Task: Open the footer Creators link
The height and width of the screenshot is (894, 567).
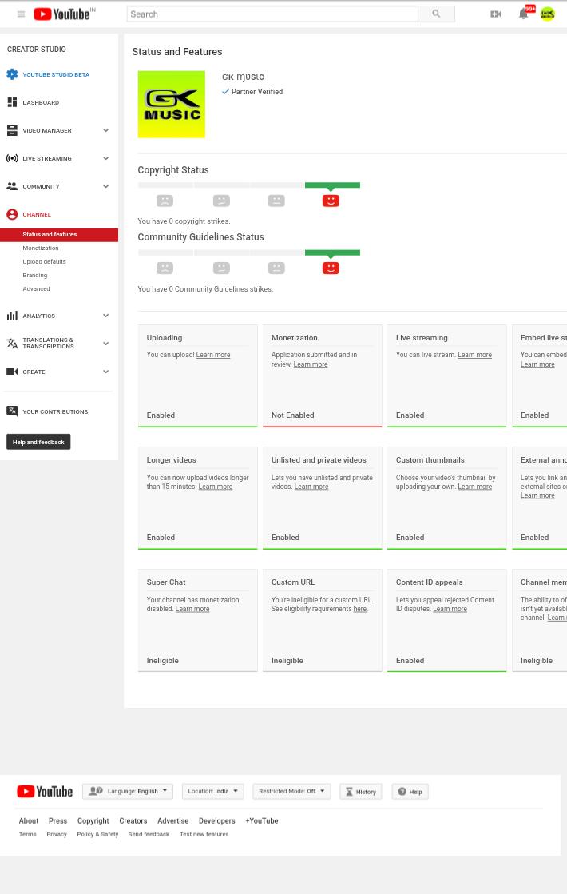Action: coord(133,821)
